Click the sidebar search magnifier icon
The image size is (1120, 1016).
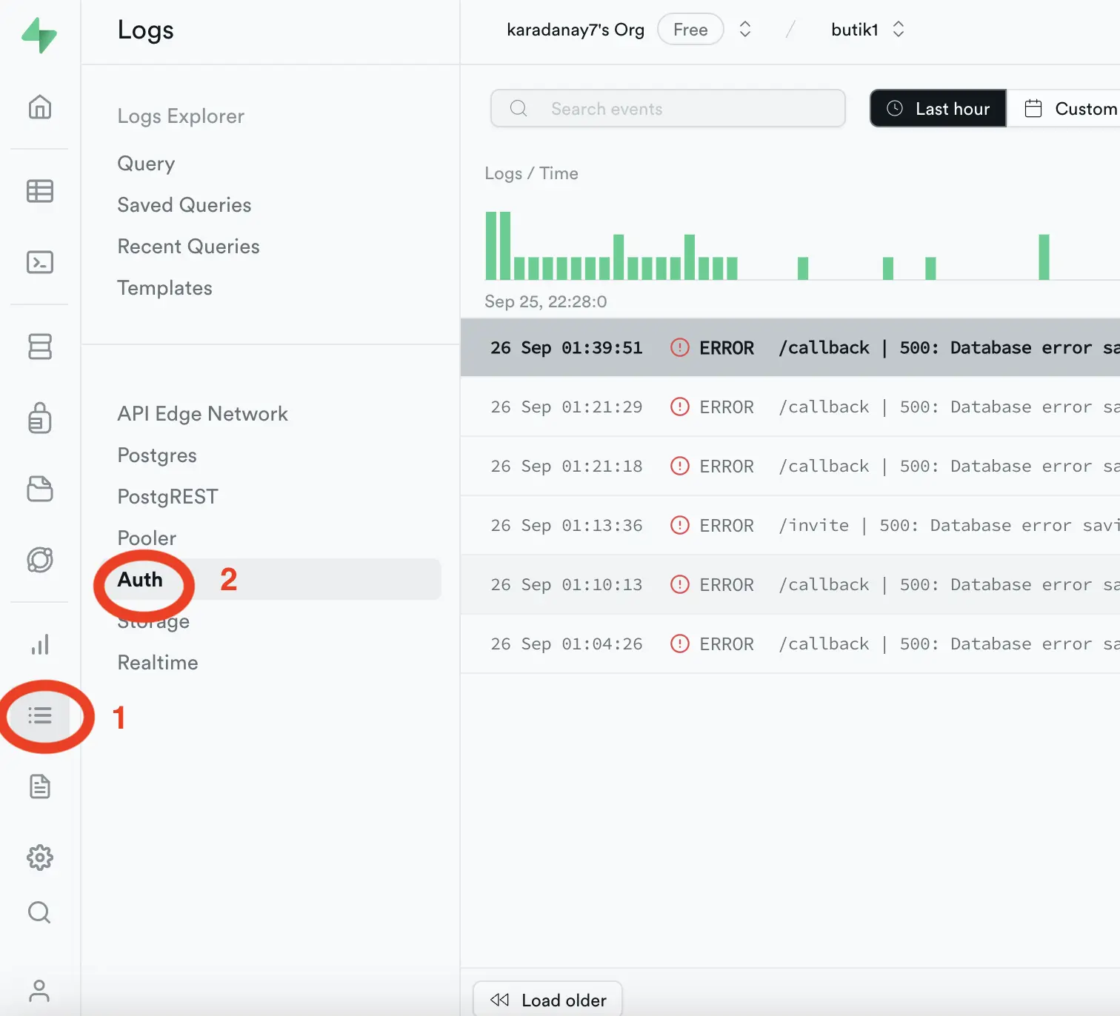(40, 912)
